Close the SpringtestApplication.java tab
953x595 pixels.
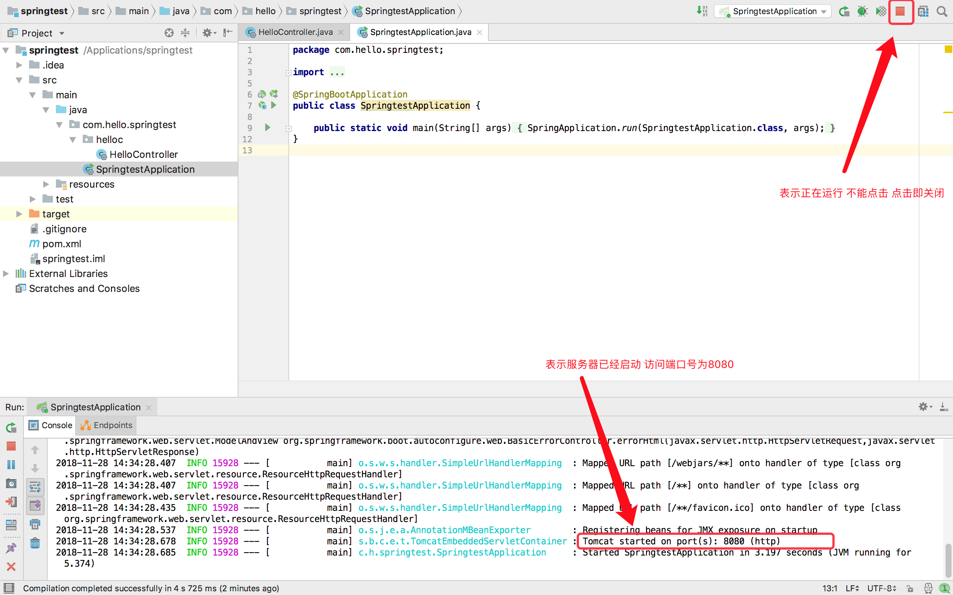[x=479, y=32]
